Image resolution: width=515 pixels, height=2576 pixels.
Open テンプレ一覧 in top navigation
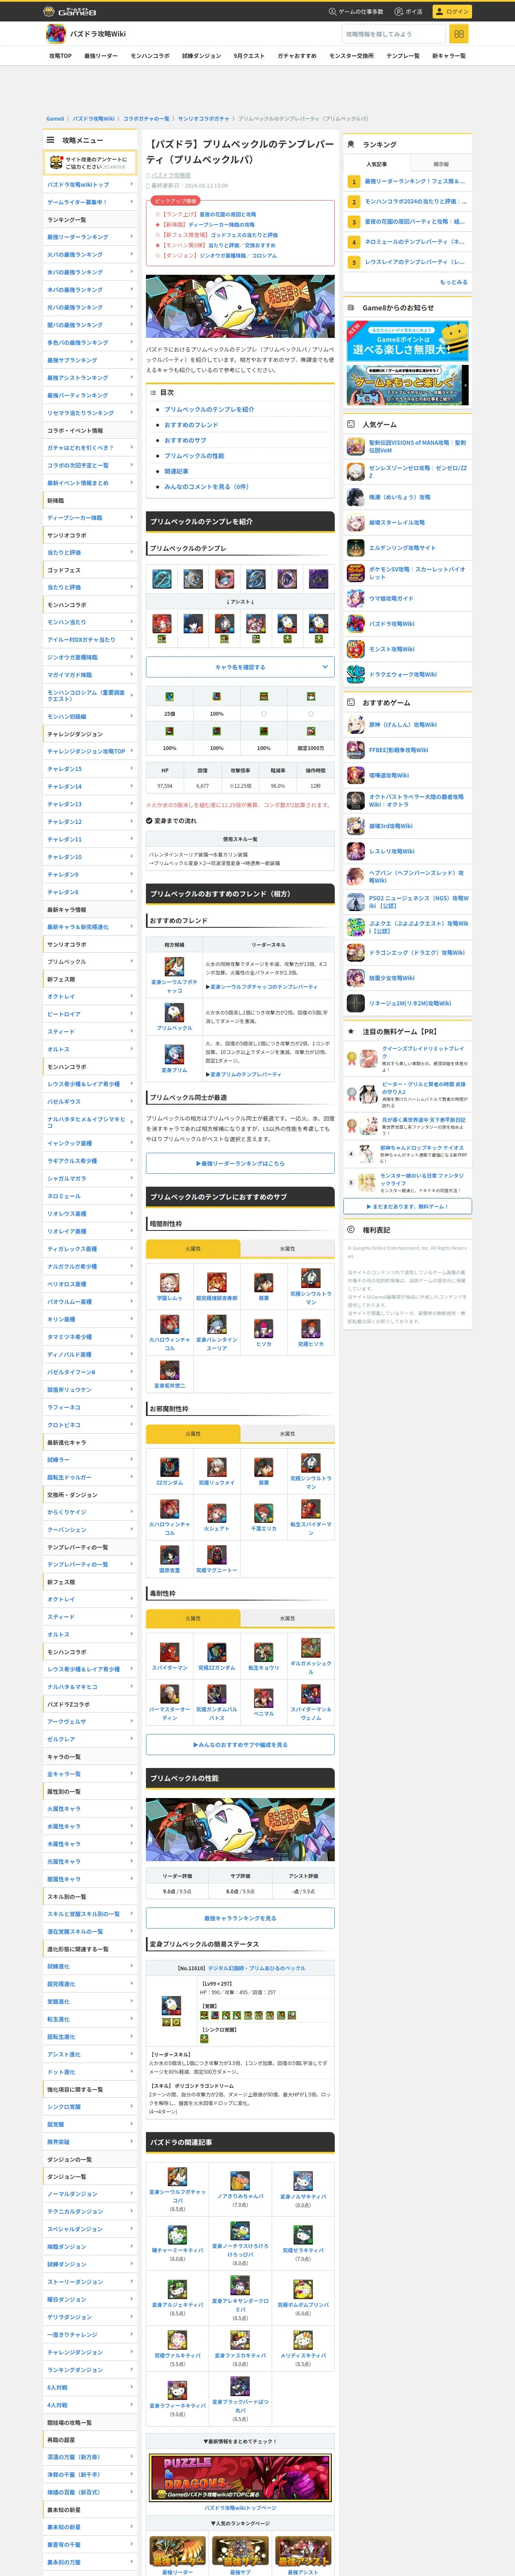click(x=403, y=56)
